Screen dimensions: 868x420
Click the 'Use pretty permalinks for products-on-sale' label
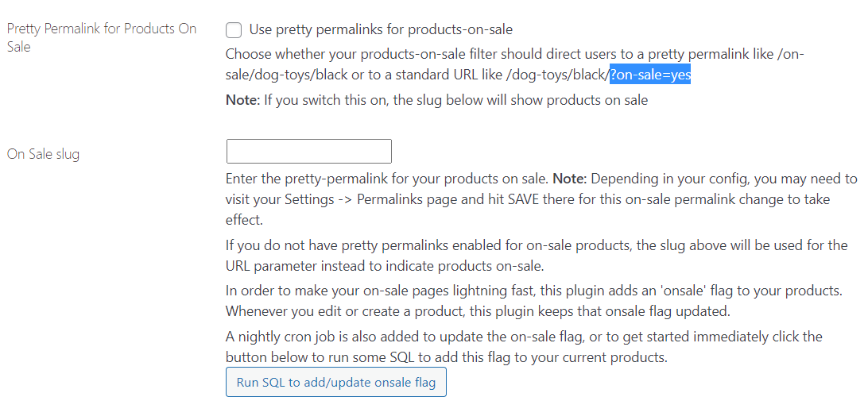point(381,29)
